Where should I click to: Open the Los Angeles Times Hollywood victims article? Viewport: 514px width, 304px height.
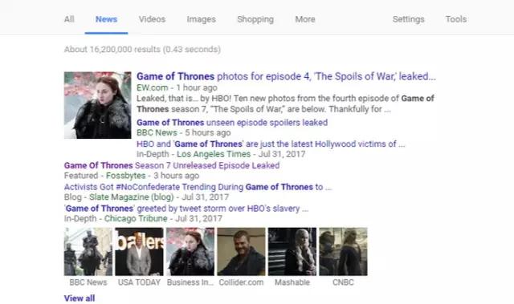[271, 144]
